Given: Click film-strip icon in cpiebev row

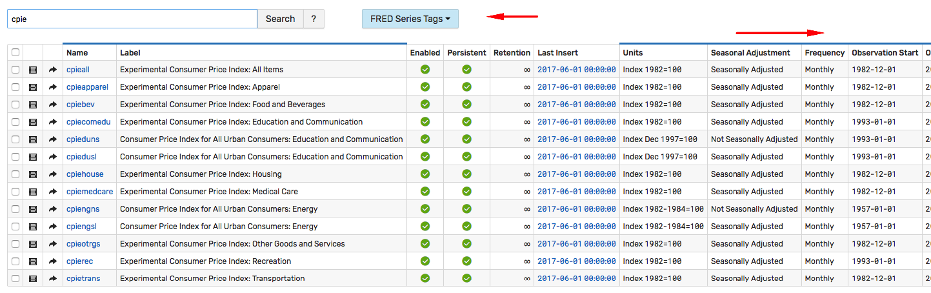Looking at the screenshot, I should (33, 105).
